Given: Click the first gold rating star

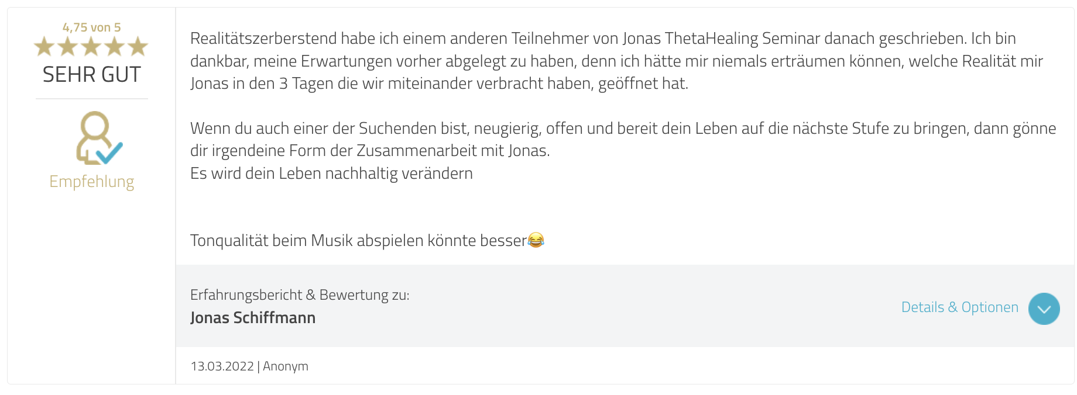Looking at the screenshot, I should [44, 47].
